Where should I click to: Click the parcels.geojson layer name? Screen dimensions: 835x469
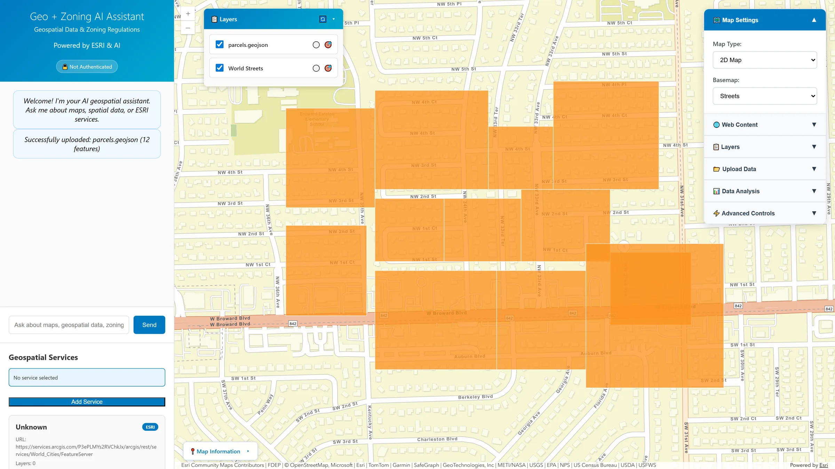coord(248,45)
